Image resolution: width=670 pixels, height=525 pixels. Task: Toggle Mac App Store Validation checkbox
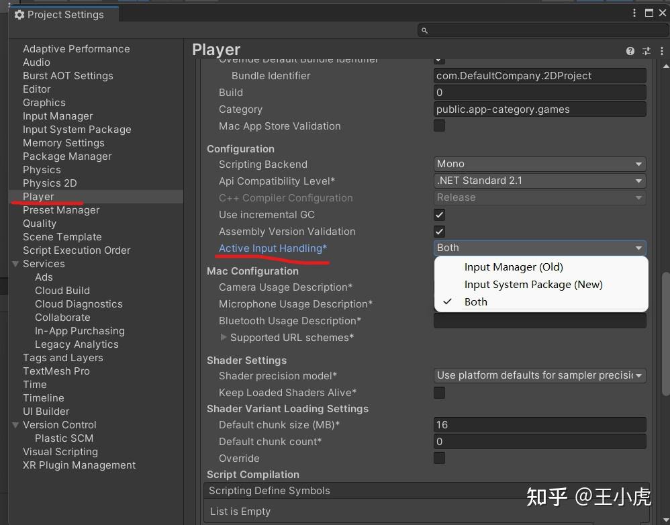pos(439,126)
